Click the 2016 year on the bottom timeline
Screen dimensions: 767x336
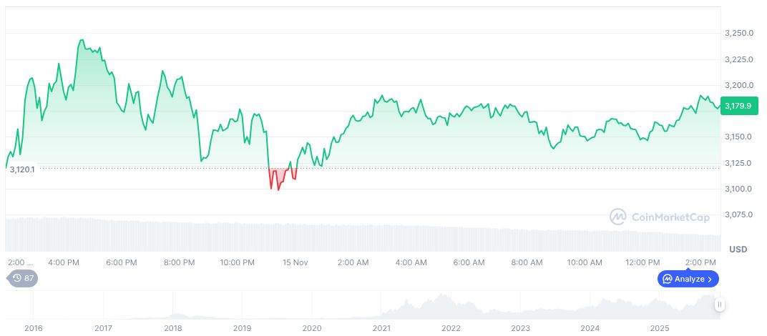(33, 328)
